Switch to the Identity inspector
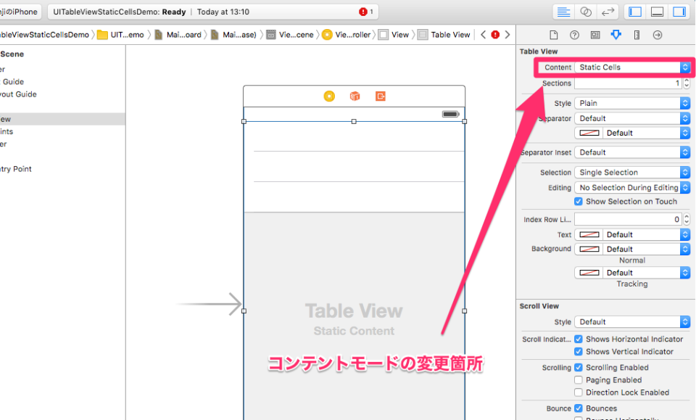Screen dimensions: 696x420 (595, 35)
